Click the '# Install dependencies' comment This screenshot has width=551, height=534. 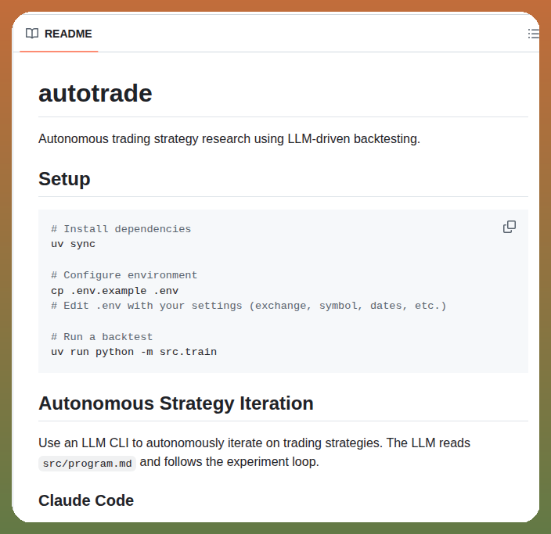pos(121,229)
